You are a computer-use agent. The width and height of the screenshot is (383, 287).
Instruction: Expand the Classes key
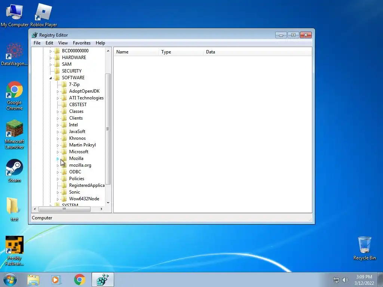(x=58, y=112)
